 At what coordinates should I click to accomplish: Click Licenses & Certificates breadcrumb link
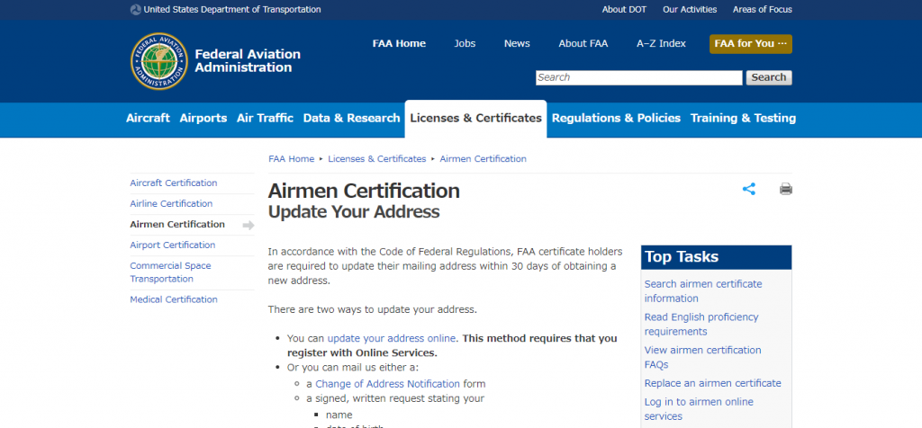click(376, 159)
